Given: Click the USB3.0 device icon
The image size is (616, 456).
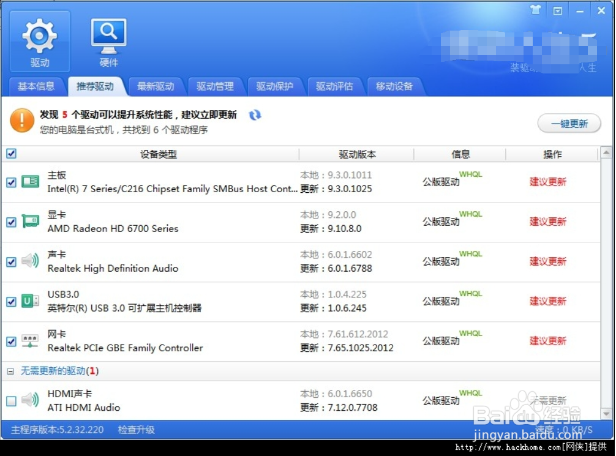Looking at the screenshot, I should point(30,301).
